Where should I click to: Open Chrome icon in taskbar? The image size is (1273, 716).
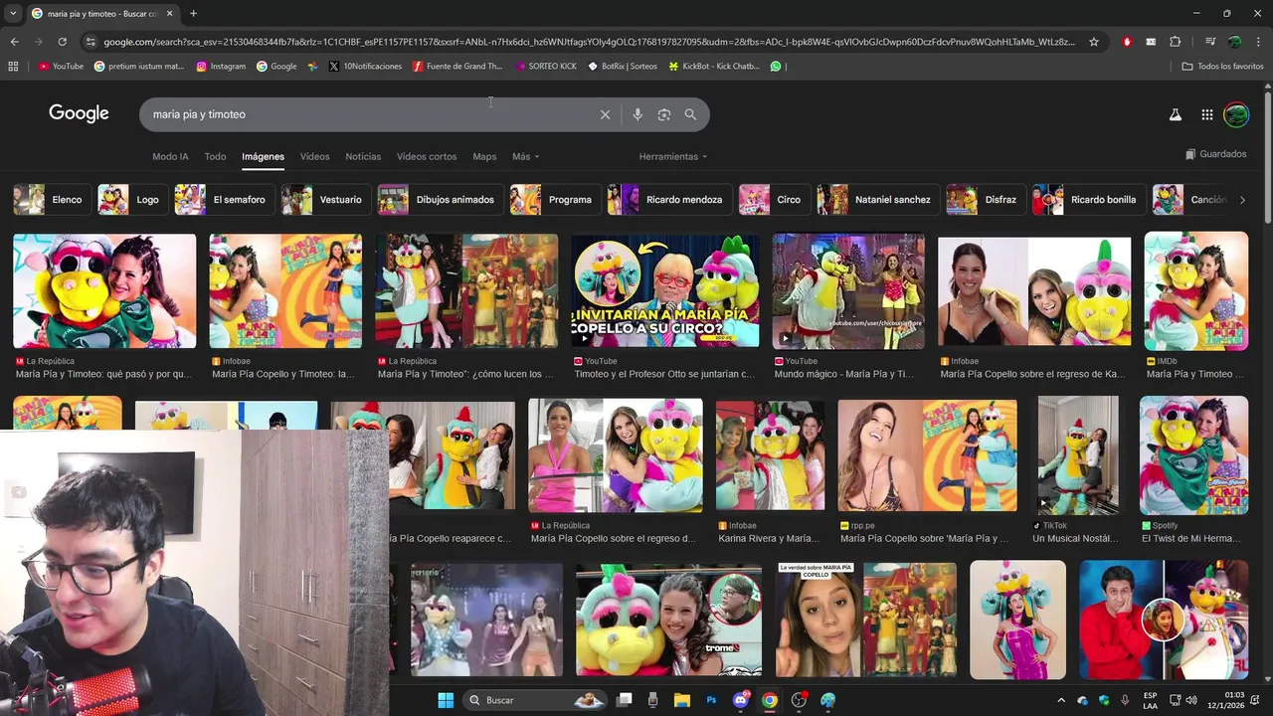(x=769, y=700)
